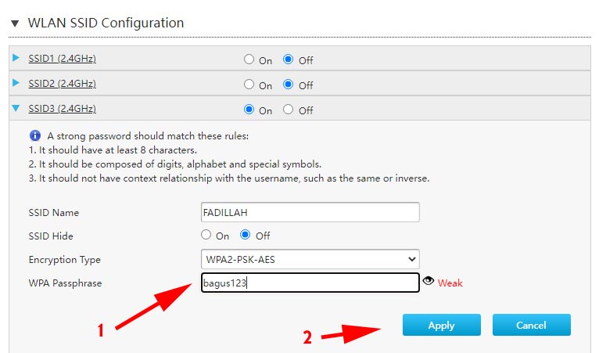Click the info icon beside the password rules
The image size is (599, 353).
[34, 135]
